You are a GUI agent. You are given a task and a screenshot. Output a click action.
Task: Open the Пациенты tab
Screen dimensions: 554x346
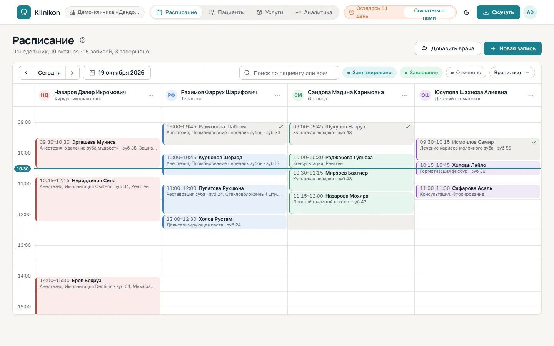(x=227, y=12)
